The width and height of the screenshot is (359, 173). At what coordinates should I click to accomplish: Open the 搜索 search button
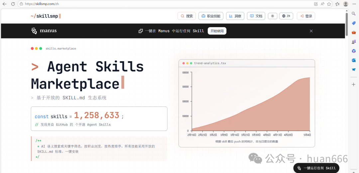pyautogui.click(x=186, y=16)
